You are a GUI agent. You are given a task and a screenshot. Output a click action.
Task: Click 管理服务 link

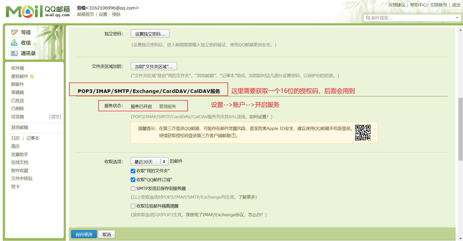click(167, 106)
